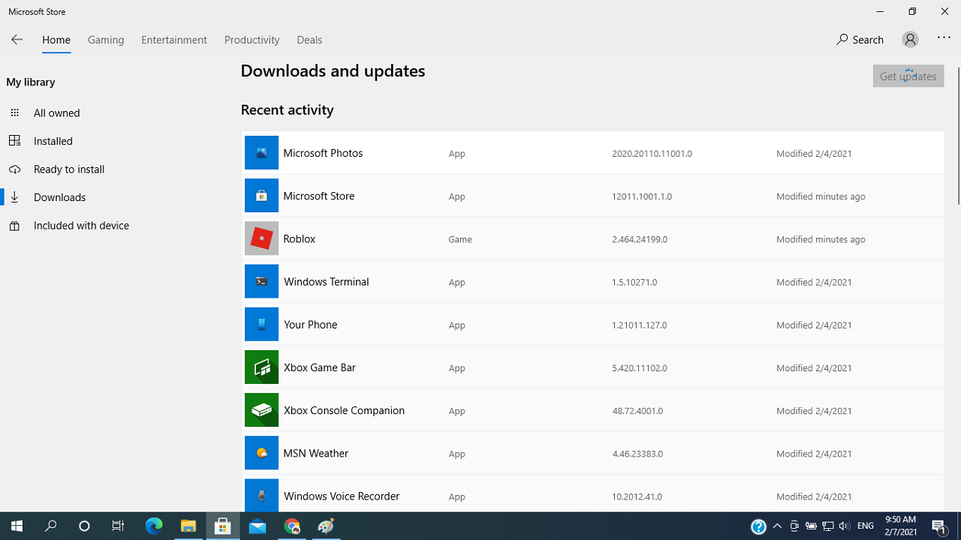Click version 2020.20110.11001.0 of Microsoft Photos
The image size is (961, 540).
click(x=652, y=154)
